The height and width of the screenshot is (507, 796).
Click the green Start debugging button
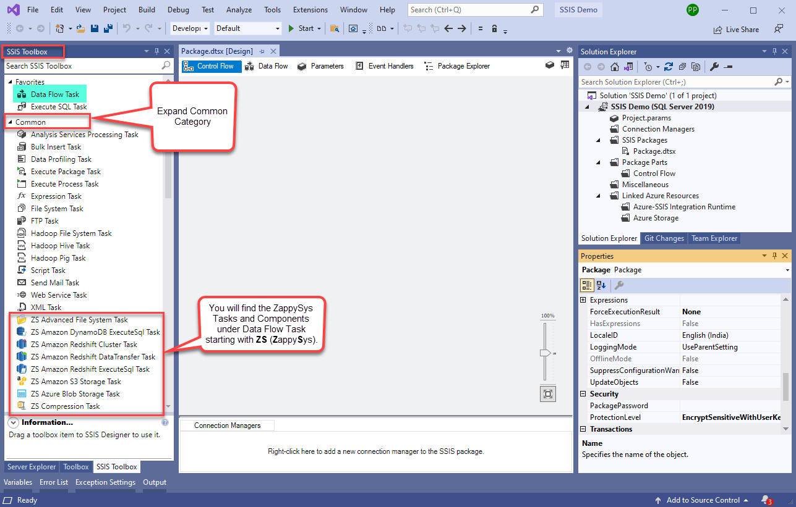289,28
